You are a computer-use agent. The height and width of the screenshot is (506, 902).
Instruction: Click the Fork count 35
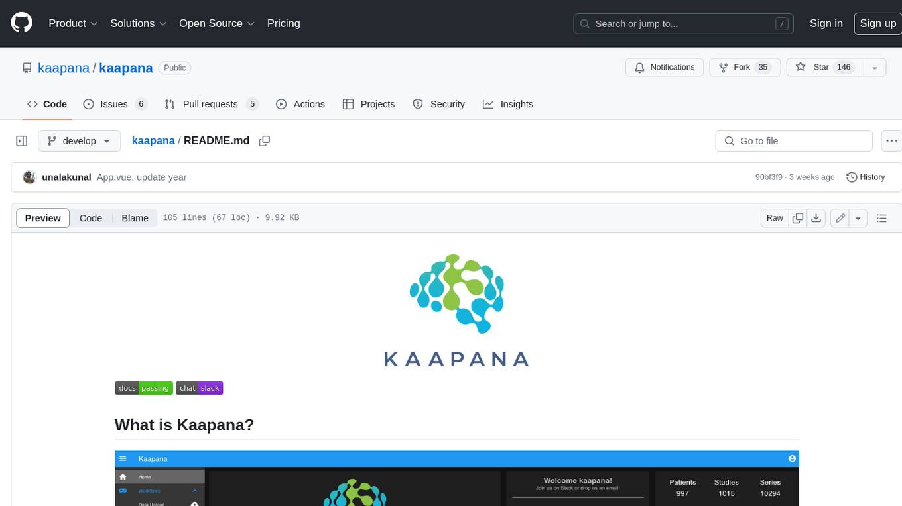pyautogui.click(x=763, y=67)
